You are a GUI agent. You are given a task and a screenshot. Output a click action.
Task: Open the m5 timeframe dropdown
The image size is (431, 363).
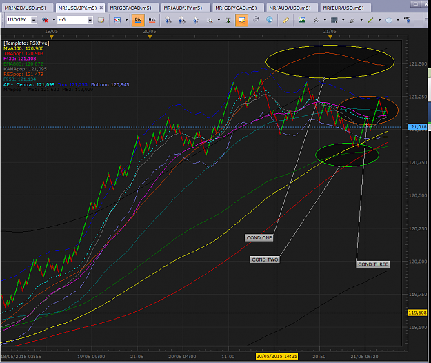[x=90, y=20]
